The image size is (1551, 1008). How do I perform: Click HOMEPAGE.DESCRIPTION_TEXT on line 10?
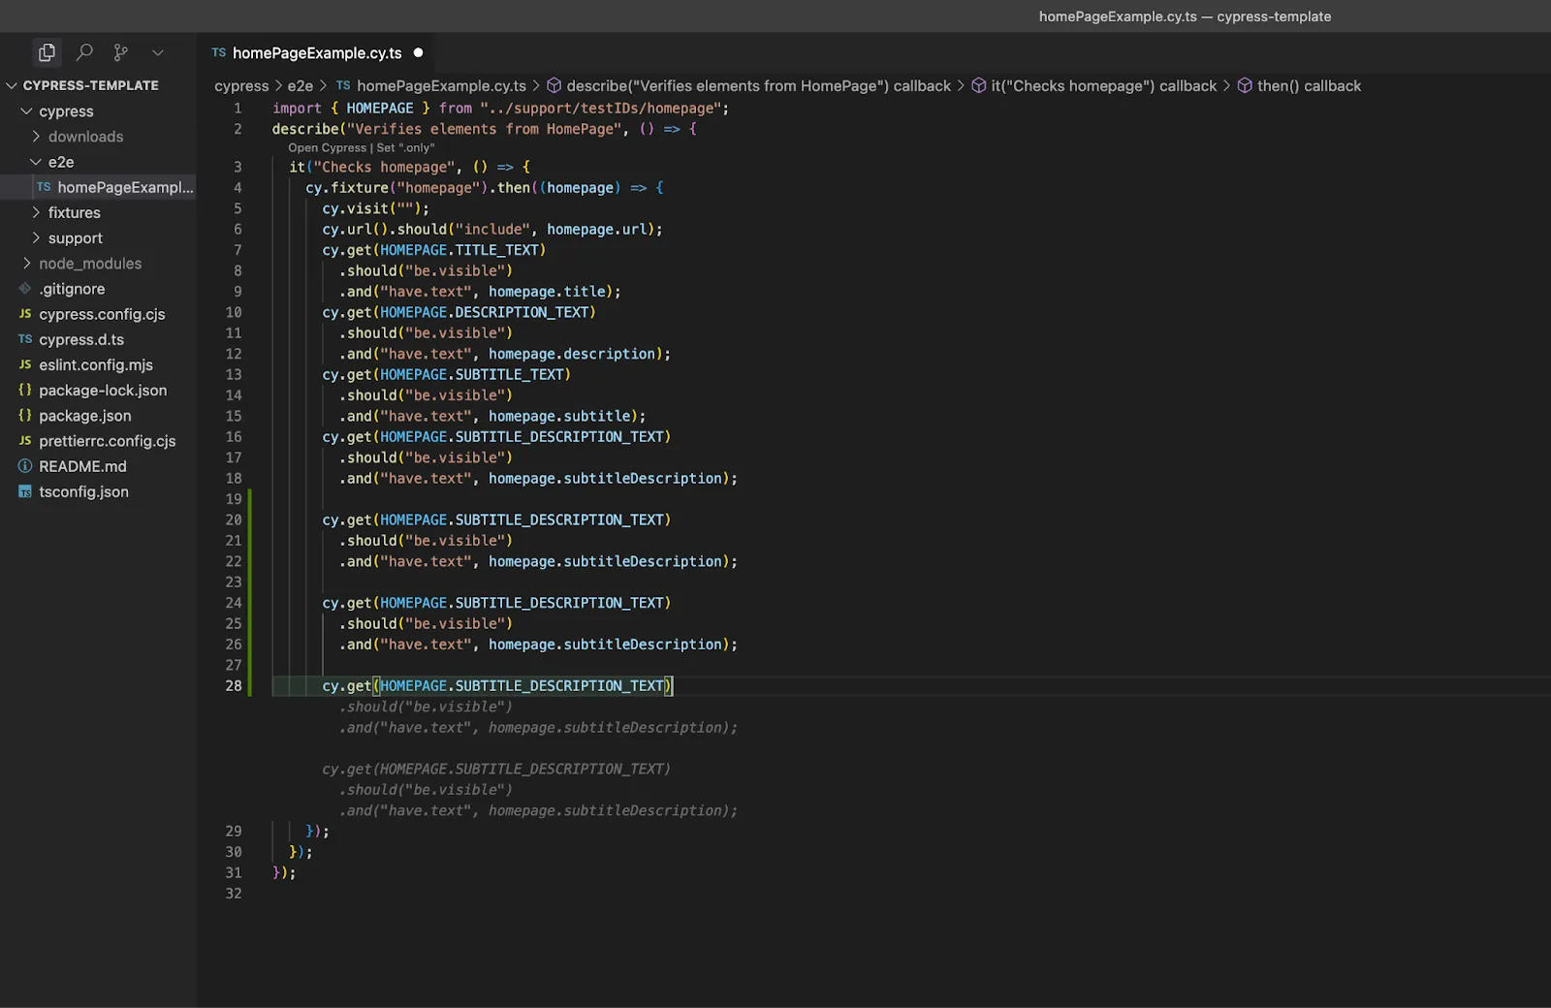[x=485, y=313]
